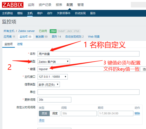Open the 监测 top menu
146x129 pixels.
(31, 5)
